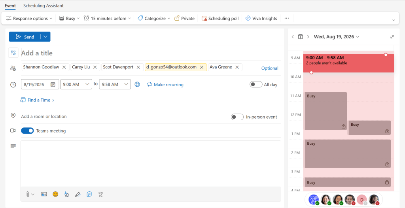
Task: Click the D initial attendee avatar
Action: point(362,200)
